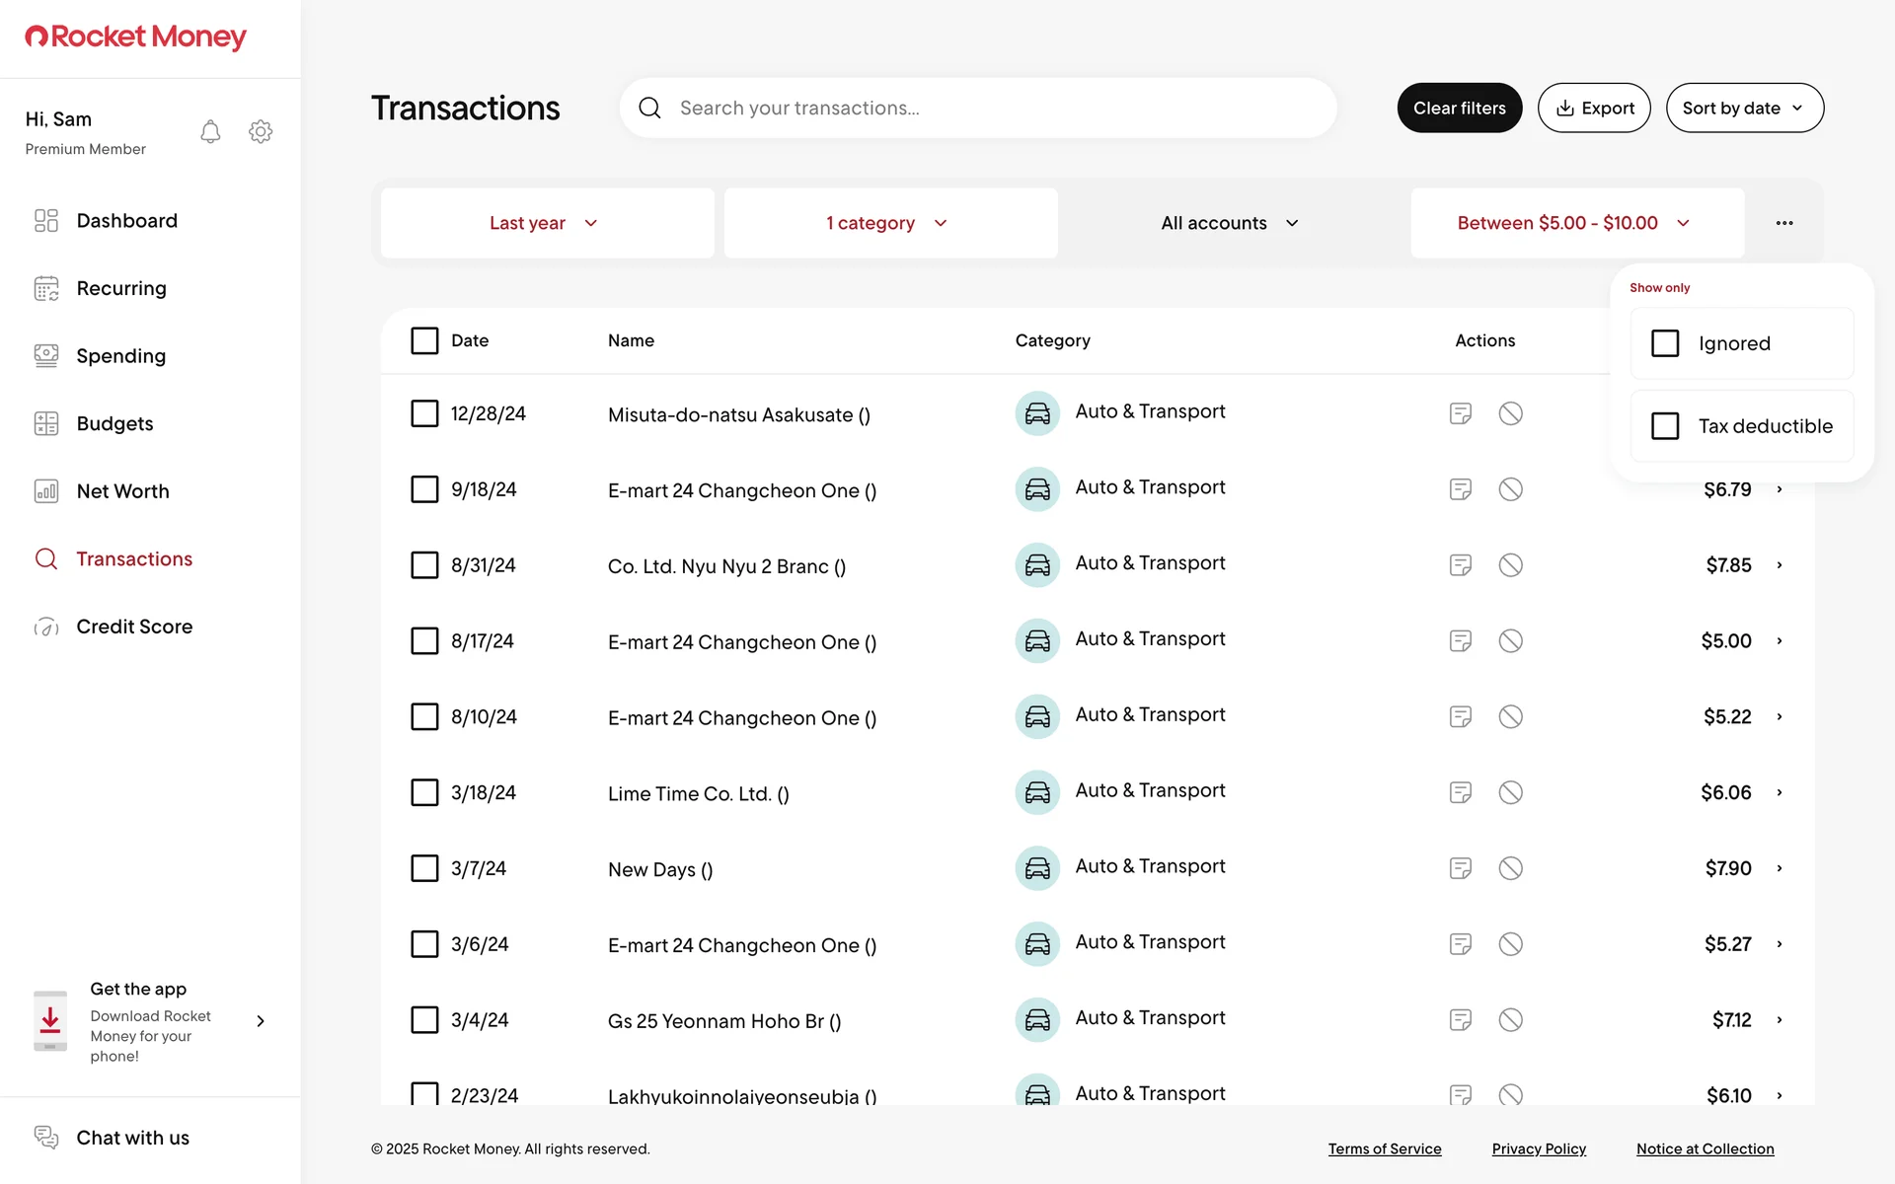The width and height of the screenshot is (1895, 1184).
Task: Click the Rocket Money logo
Action: pyautogui.click(x=136, y=37)
